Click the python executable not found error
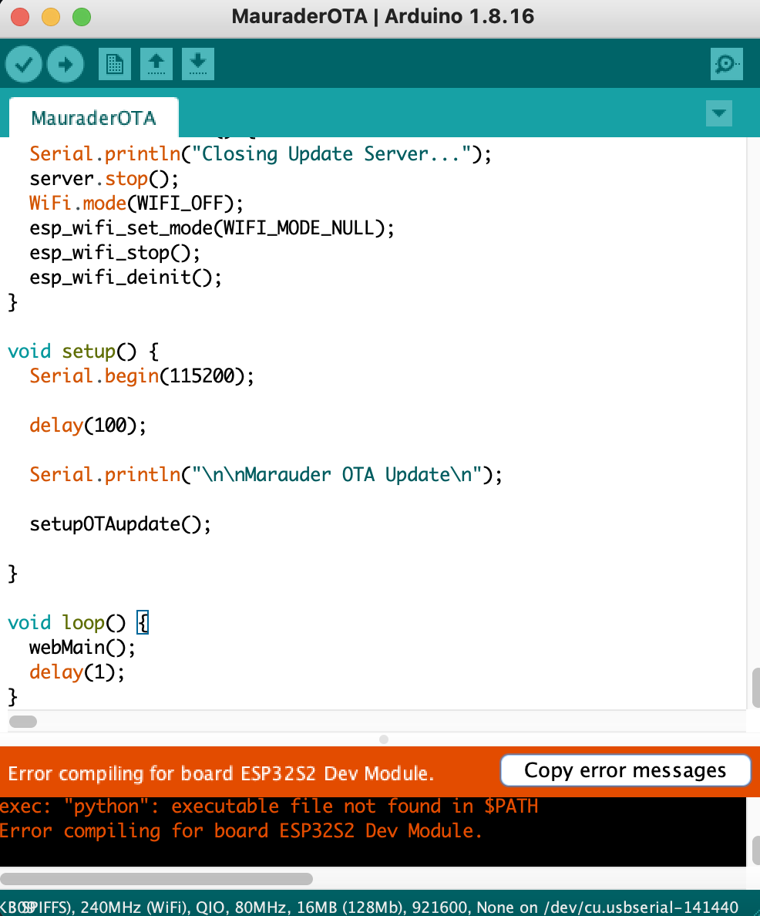760x916 pixels. (269, 807)
